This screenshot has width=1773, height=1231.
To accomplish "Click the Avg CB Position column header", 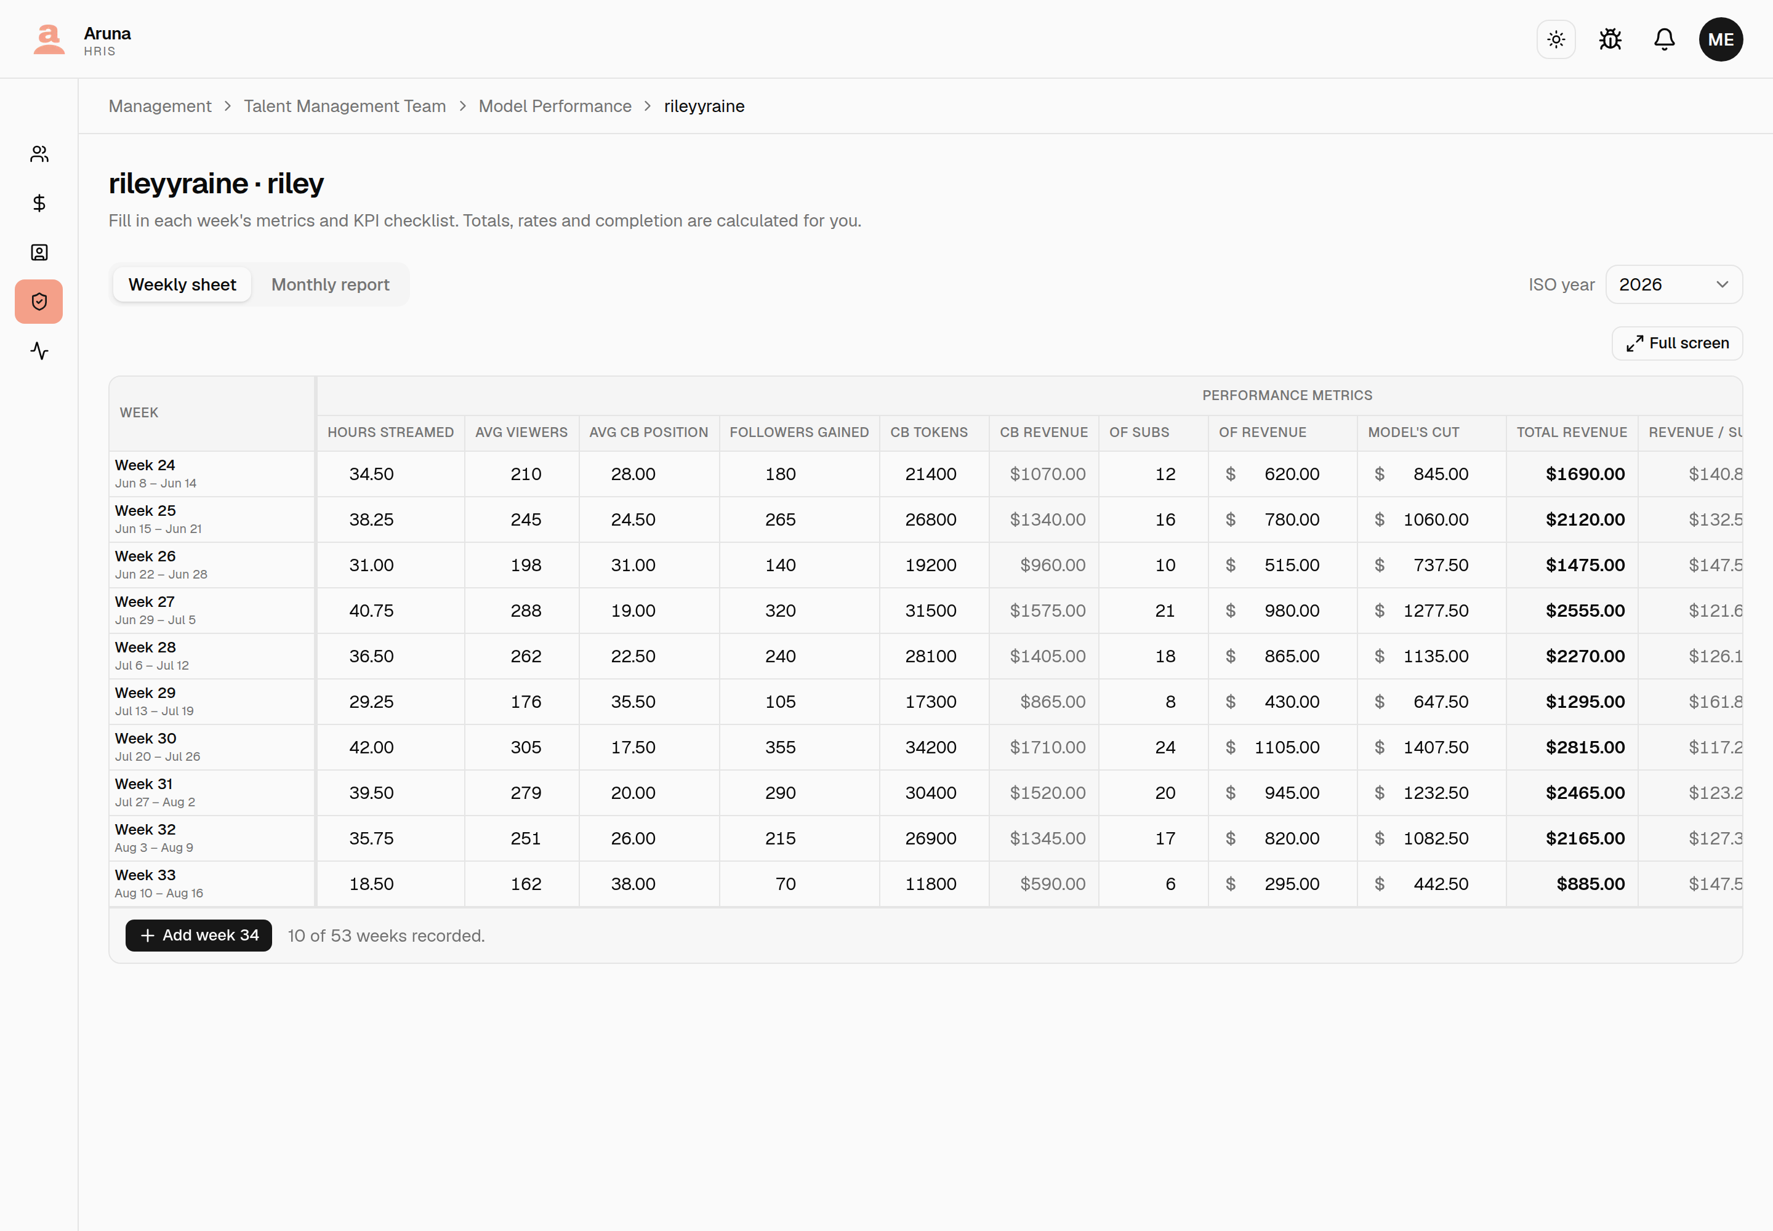I will 649,433.
